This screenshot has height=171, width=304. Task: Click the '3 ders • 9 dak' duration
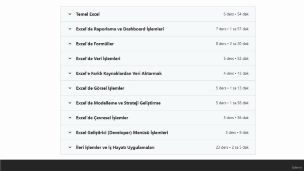237,133
